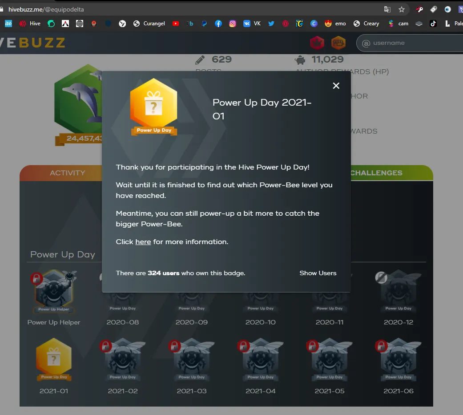Screen dimensions: 463x415
Task: Open the locked 2021-04 badge
Action: tap(261, 360)
